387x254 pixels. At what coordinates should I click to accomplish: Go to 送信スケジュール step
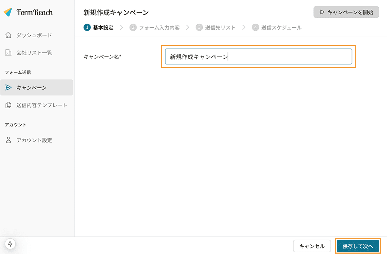click(x=282, y=28)
